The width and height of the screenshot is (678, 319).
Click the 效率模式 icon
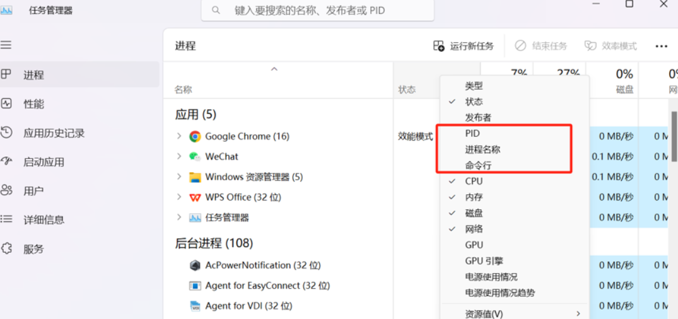tap(591, 46)
